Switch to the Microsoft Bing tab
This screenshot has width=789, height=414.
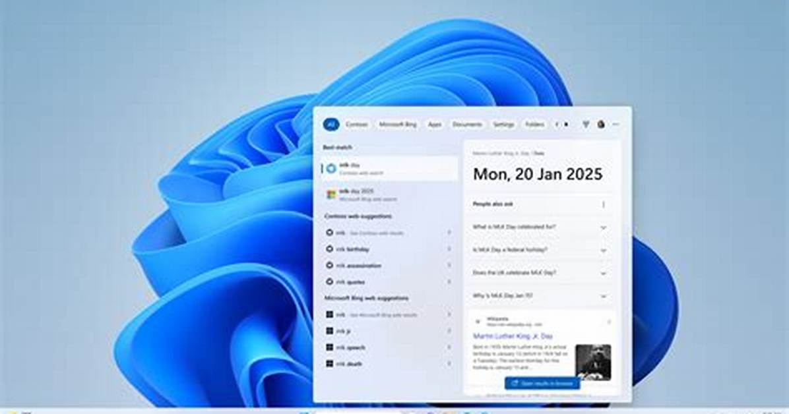[x=398, y=124]
